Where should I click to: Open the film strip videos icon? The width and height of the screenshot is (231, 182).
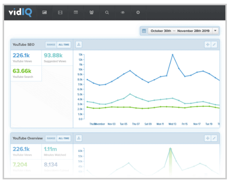click(x=60, y=12)
